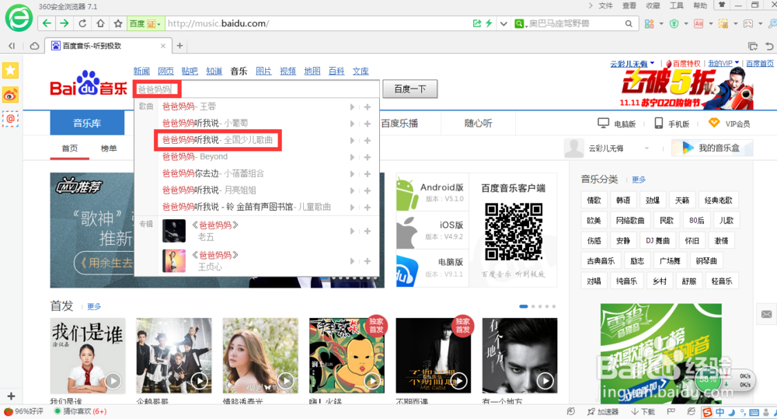Choose suggestion 爸爸妈妈听我说 - 全国少儿歌曲
The height and width of the screenshot is (419, 777).
coord(218,140)
